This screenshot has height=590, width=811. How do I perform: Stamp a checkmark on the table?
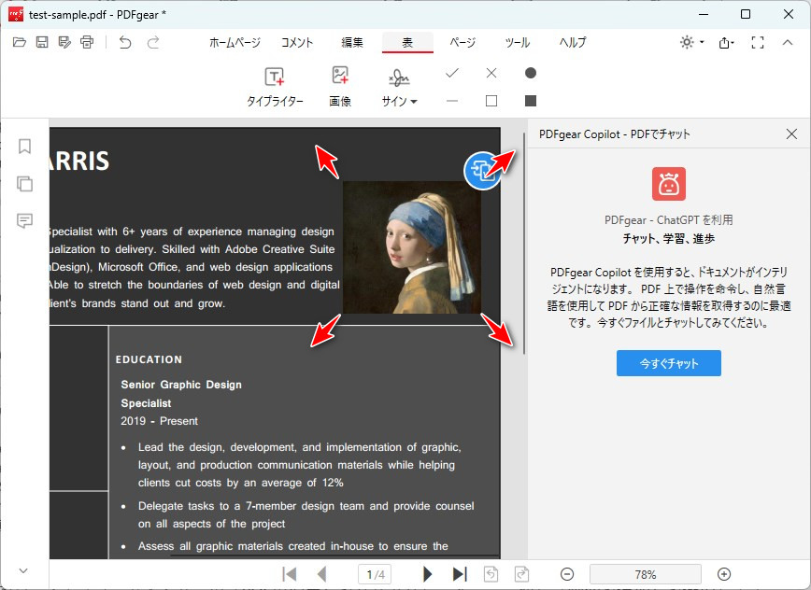[451, 71]
